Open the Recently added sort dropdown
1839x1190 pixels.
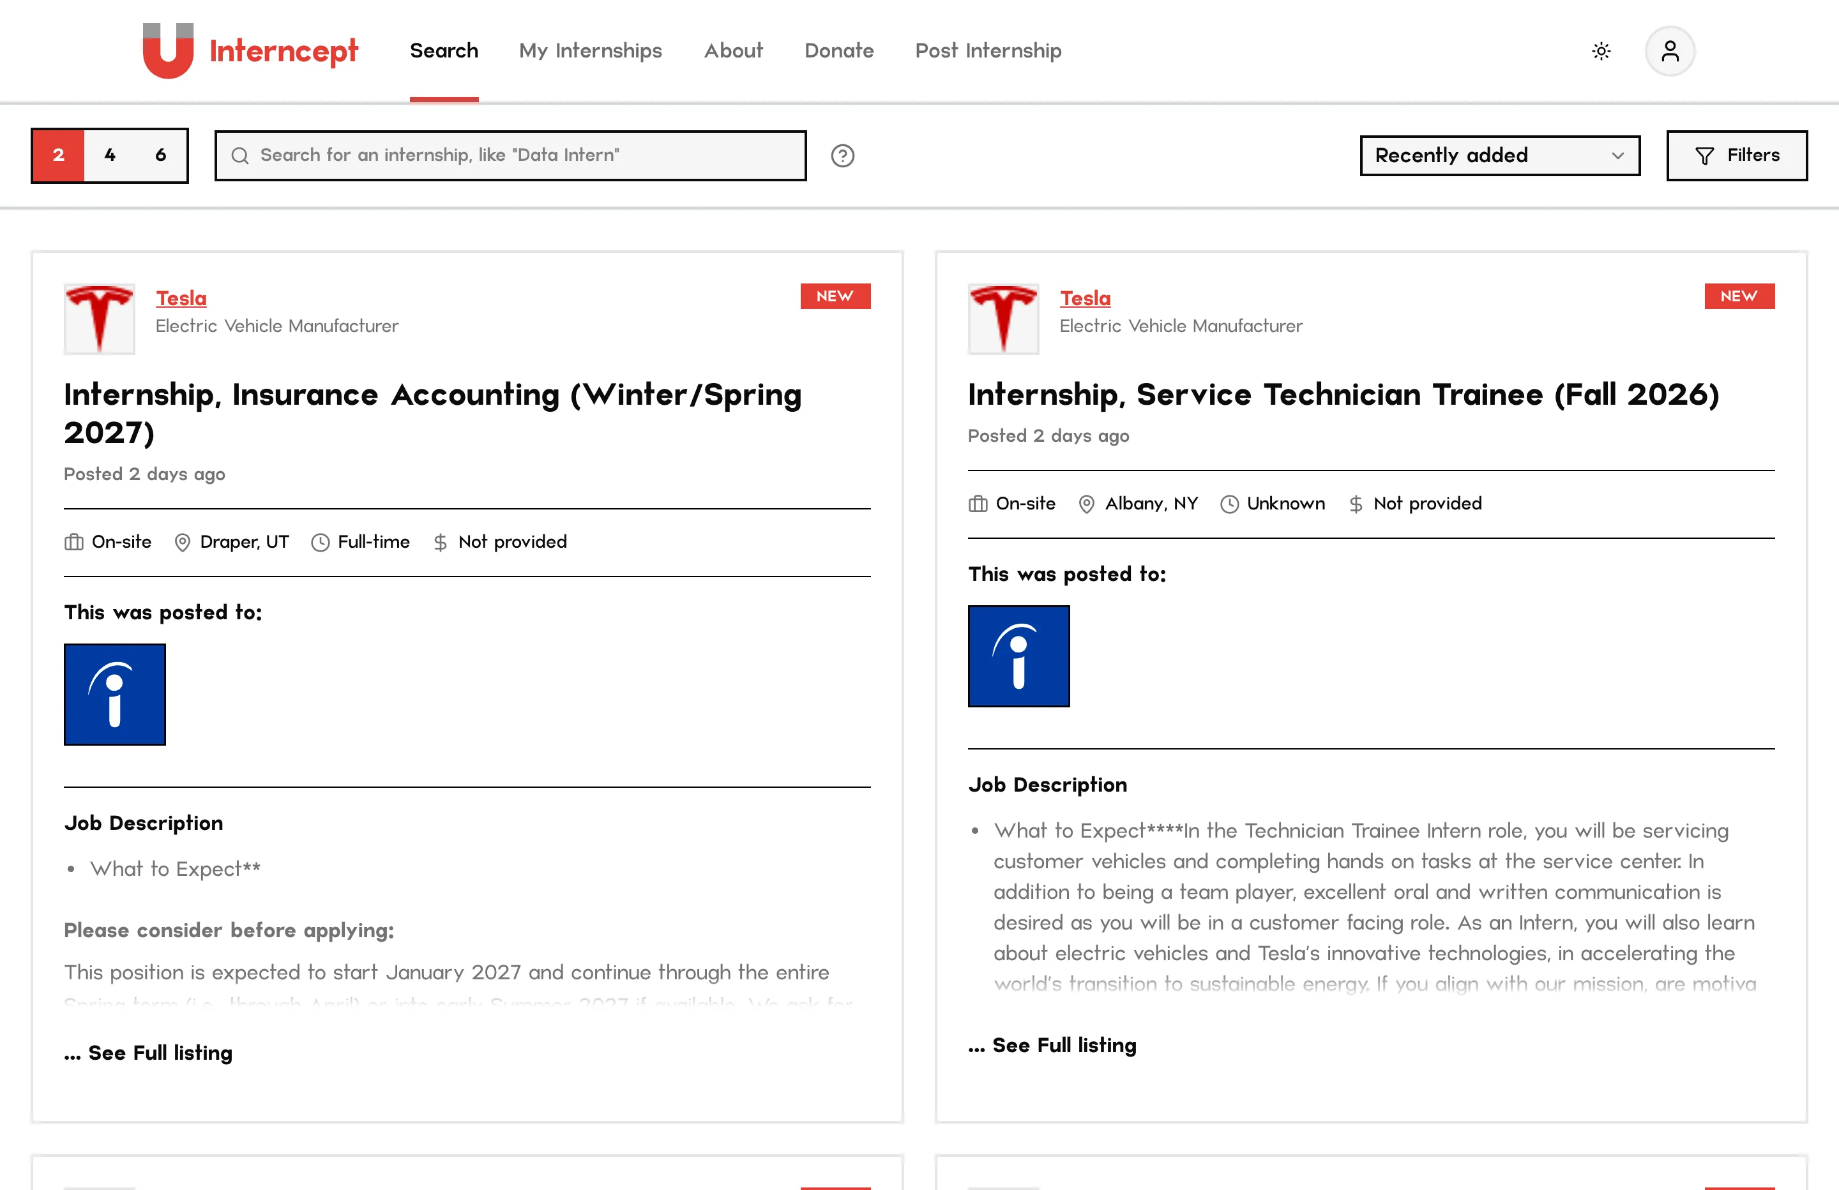pyautogui.click(x=1499, y=155)
